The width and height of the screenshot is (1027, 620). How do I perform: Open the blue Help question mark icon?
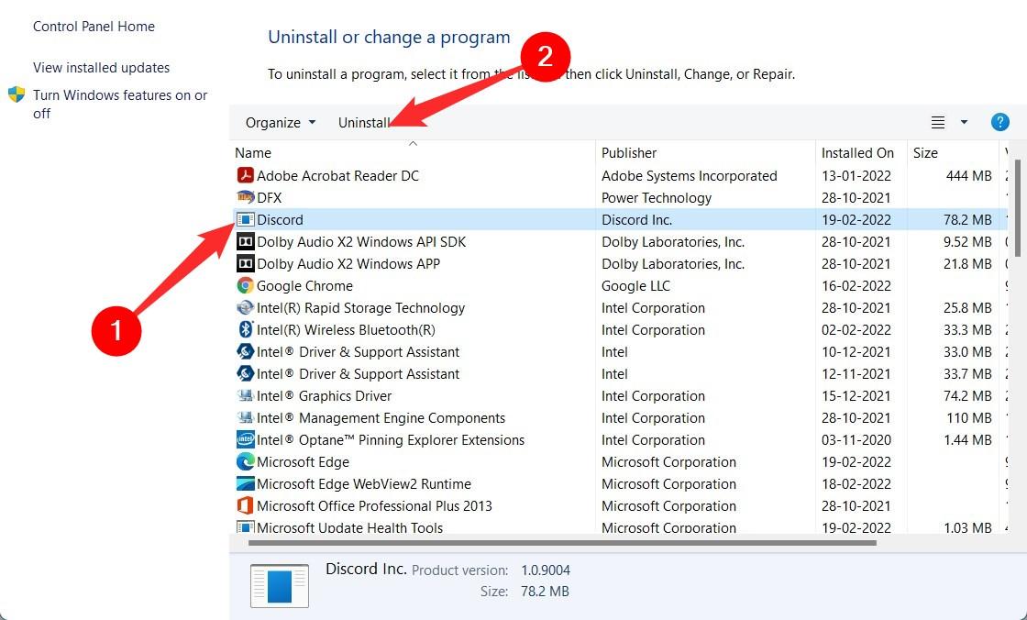999,122
